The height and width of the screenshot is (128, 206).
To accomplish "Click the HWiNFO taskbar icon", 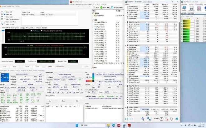I will (x=124, y=125).
